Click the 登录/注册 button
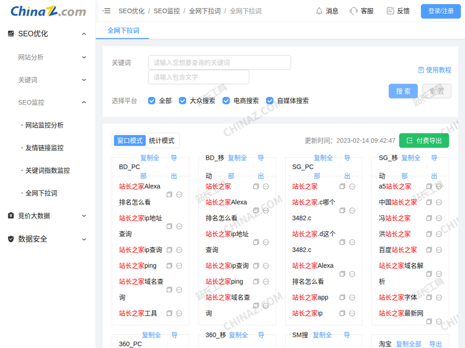This screenshot has height=348, width=465. (x=441, y=11)
